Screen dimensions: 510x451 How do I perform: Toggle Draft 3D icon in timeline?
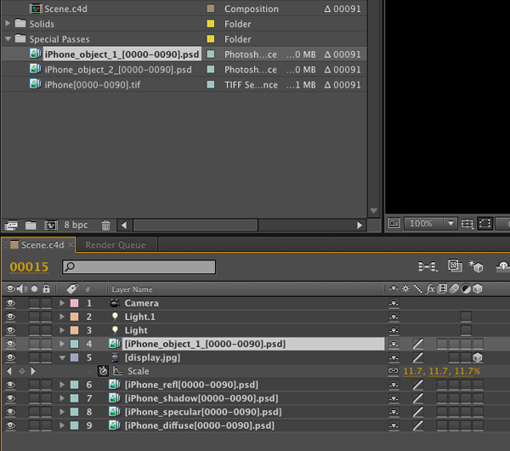[475, 265]
